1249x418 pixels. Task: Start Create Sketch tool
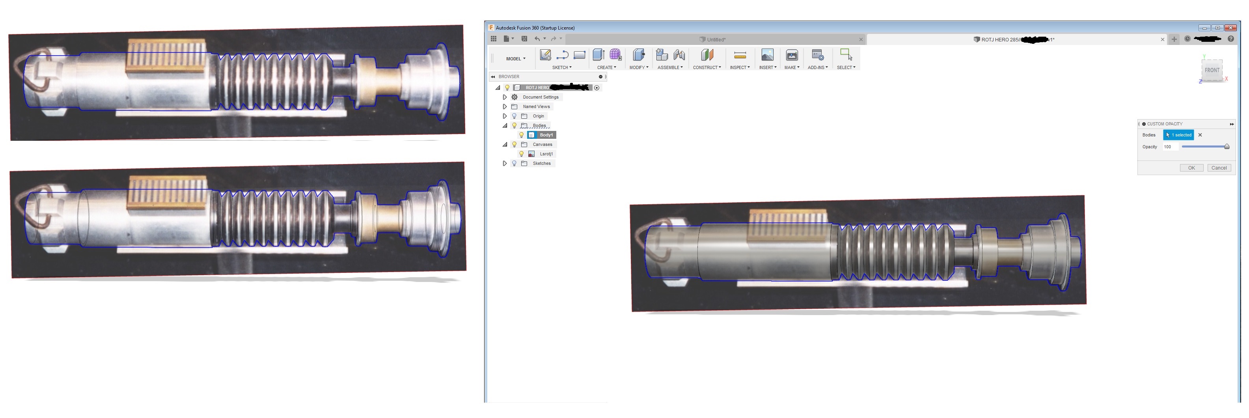(x=546, y=55)
